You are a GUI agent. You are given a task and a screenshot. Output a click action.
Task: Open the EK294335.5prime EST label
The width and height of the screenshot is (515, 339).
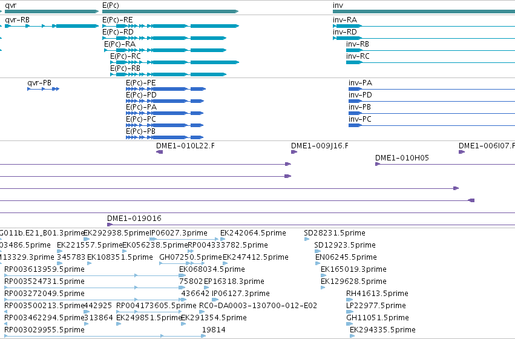pos(382,330)
